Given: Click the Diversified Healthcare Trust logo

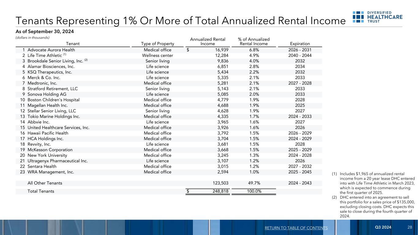Looking at the screenshot, I should tap(378, 17).
